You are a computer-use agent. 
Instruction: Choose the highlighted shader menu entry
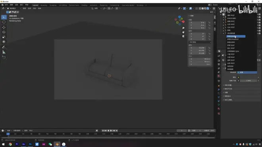(x=236, y=36)
